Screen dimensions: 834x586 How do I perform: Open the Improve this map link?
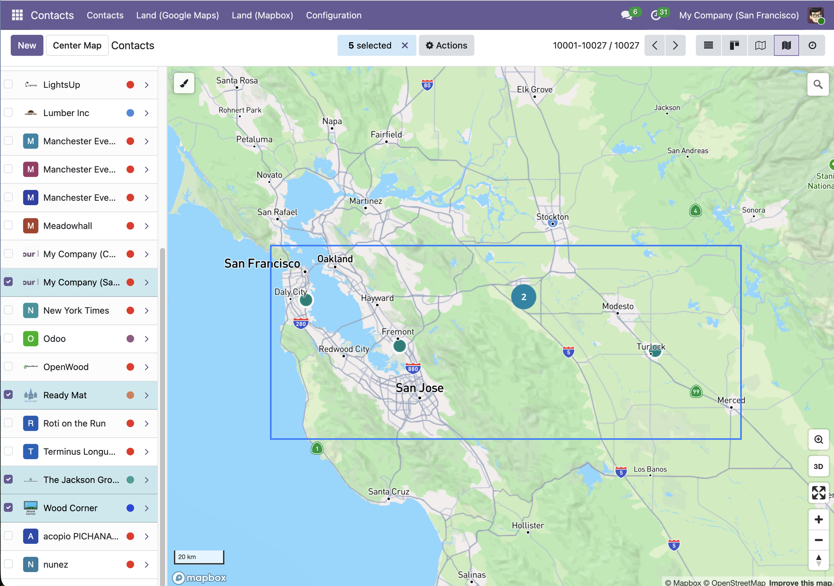pyautogui.click(x=801, y=583)
